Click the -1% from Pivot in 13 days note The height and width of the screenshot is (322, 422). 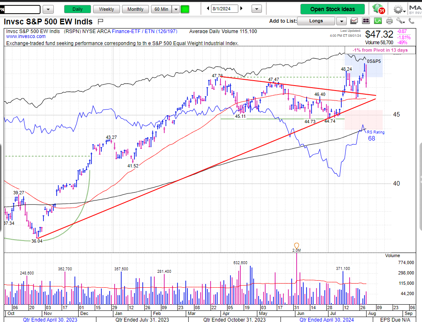coord(380,50)
